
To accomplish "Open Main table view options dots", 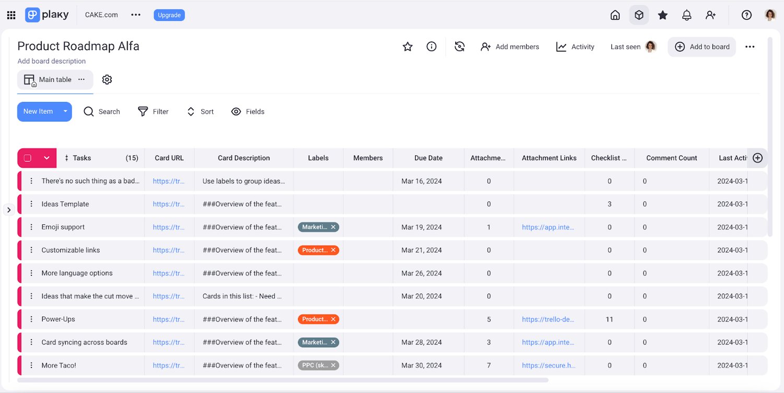I will (x=82, y=79).
